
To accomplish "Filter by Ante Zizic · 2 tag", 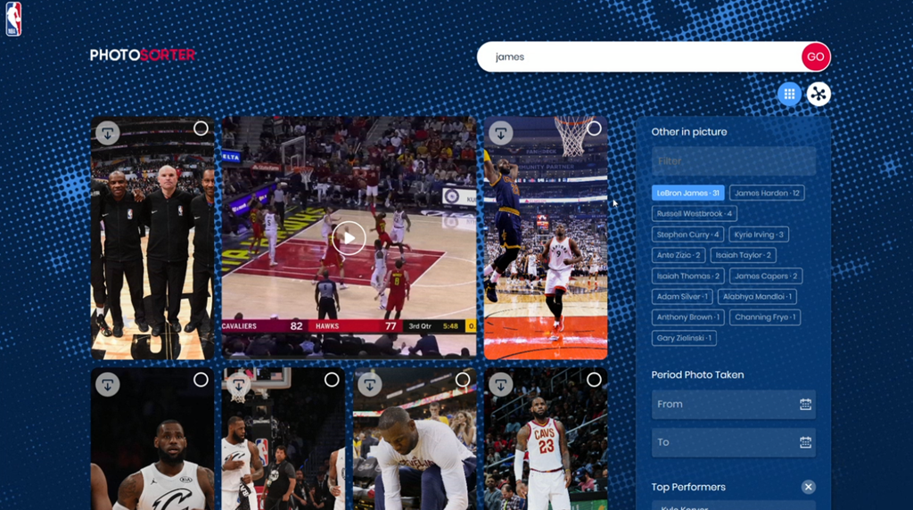I will [x=679, y=255].
